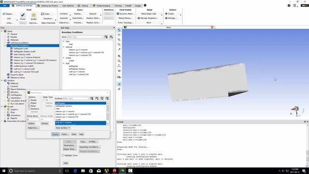This screenshot has width=309, height=174.
Task: Open Dynamic Mesh settings in ribbon
Action: pyautogui.click(x=125, y=14)
